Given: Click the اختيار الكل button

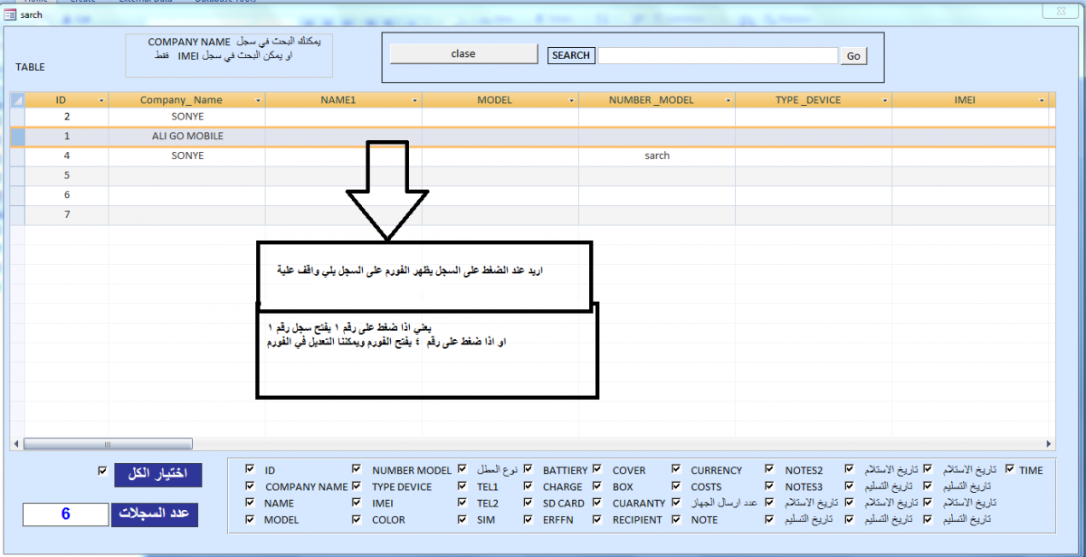Looking at the screenshot, I should (157, 475).
